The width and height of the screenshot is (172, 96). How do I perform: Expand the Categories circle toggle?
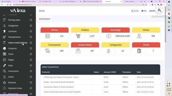[31, 26]
